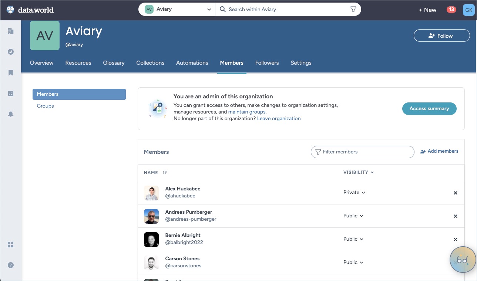
Task: Open the notifications bell in sidebar
Action: pos(11,114)
